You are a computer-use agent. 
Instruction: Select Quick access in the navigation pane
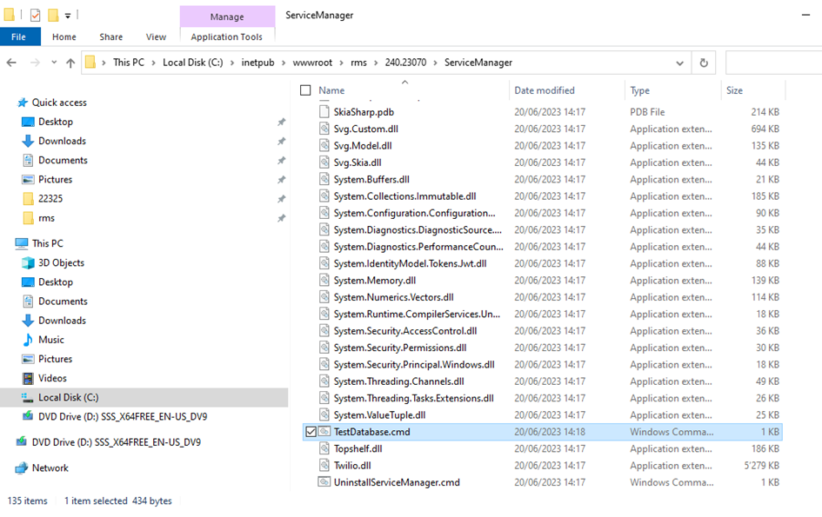click(59, 103)
